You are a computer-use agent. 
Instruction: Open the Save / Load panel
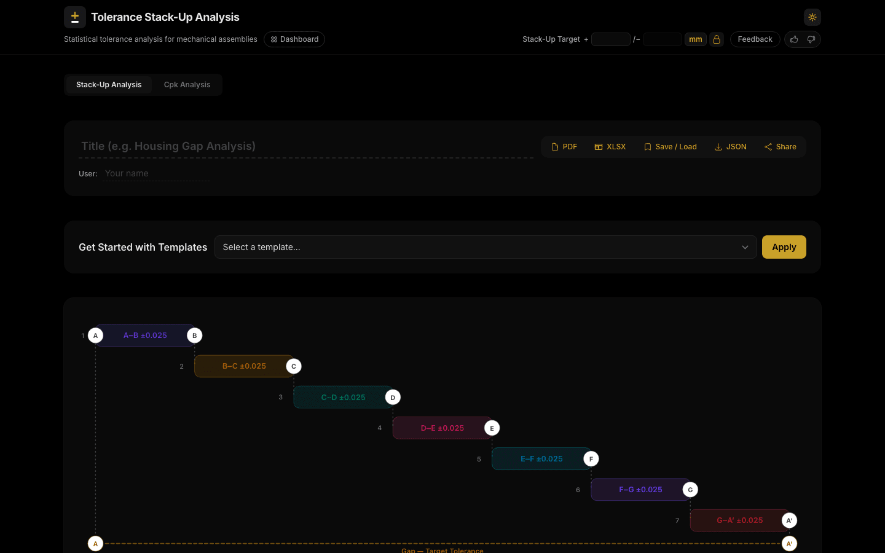point(670,146)
